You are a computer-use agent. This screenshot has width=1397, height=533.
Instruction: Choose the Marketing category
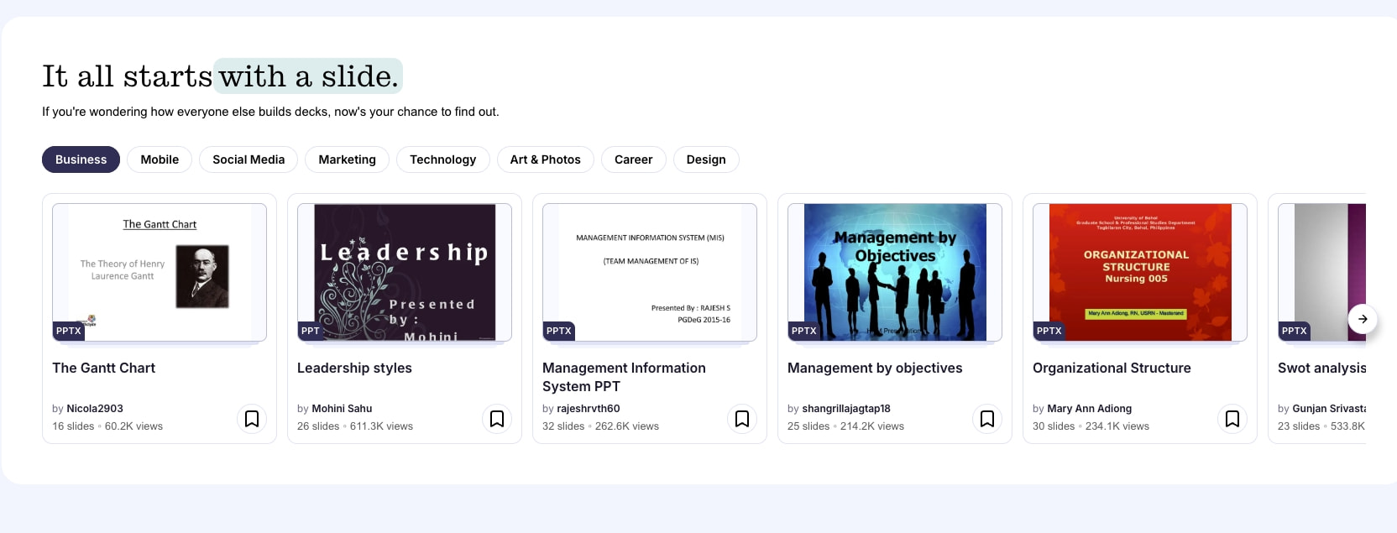(x=347, y=159)
